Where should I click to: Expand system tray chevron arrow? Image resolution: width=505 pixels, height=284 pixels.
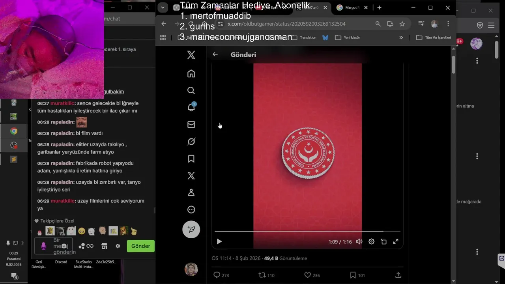pos(22,243)
